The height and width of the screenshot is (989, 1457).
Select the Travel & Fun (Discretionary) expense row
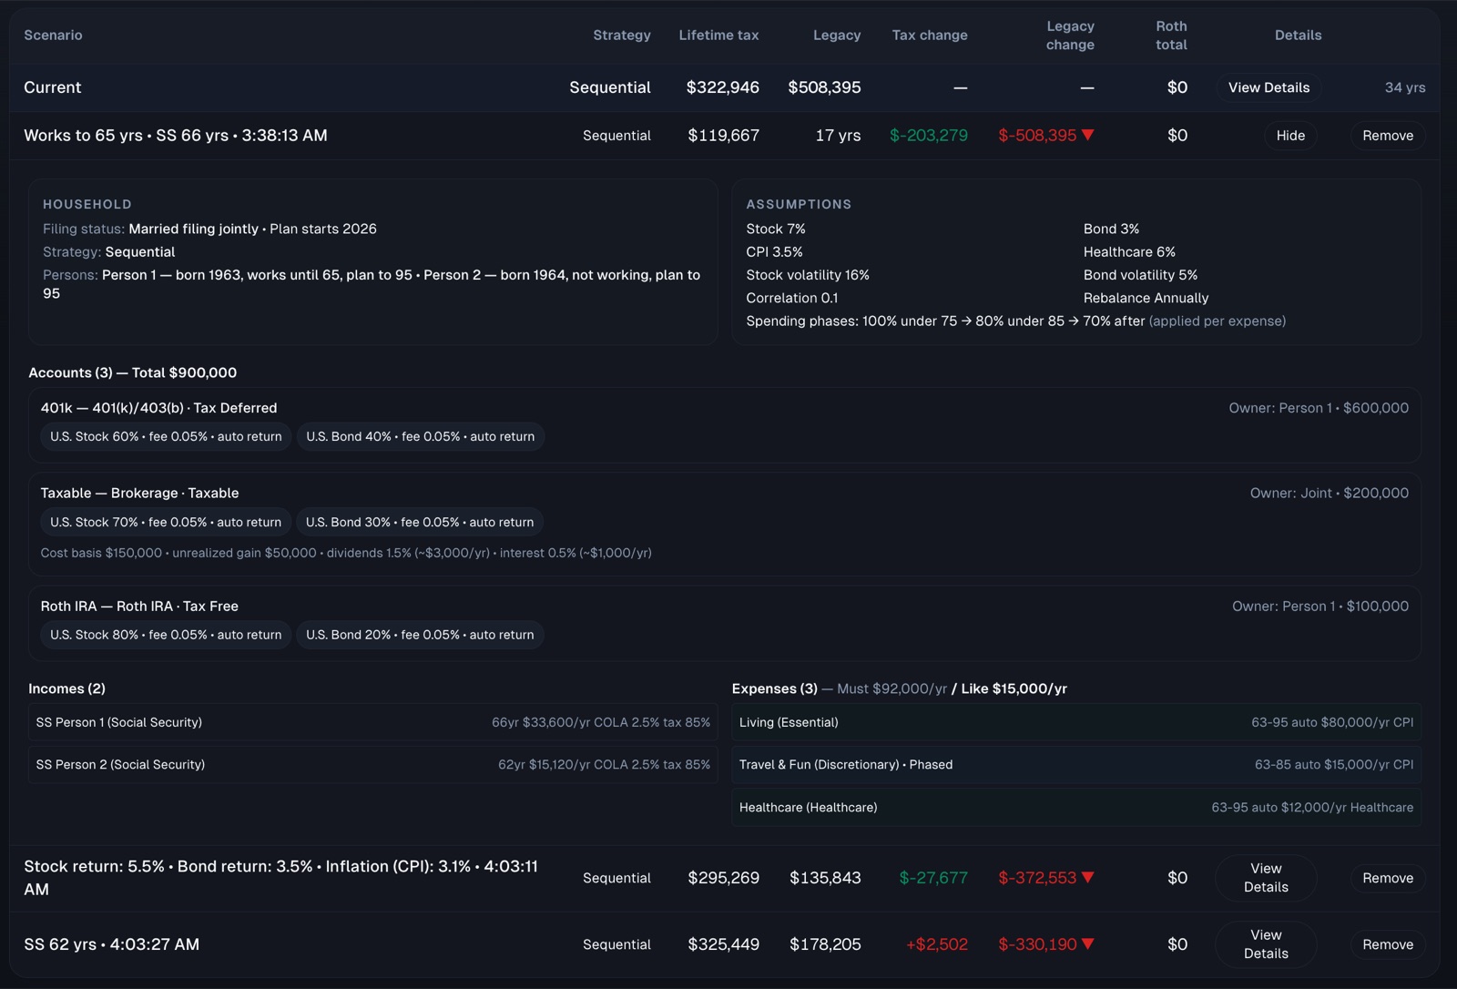(x=1076, y=764)
